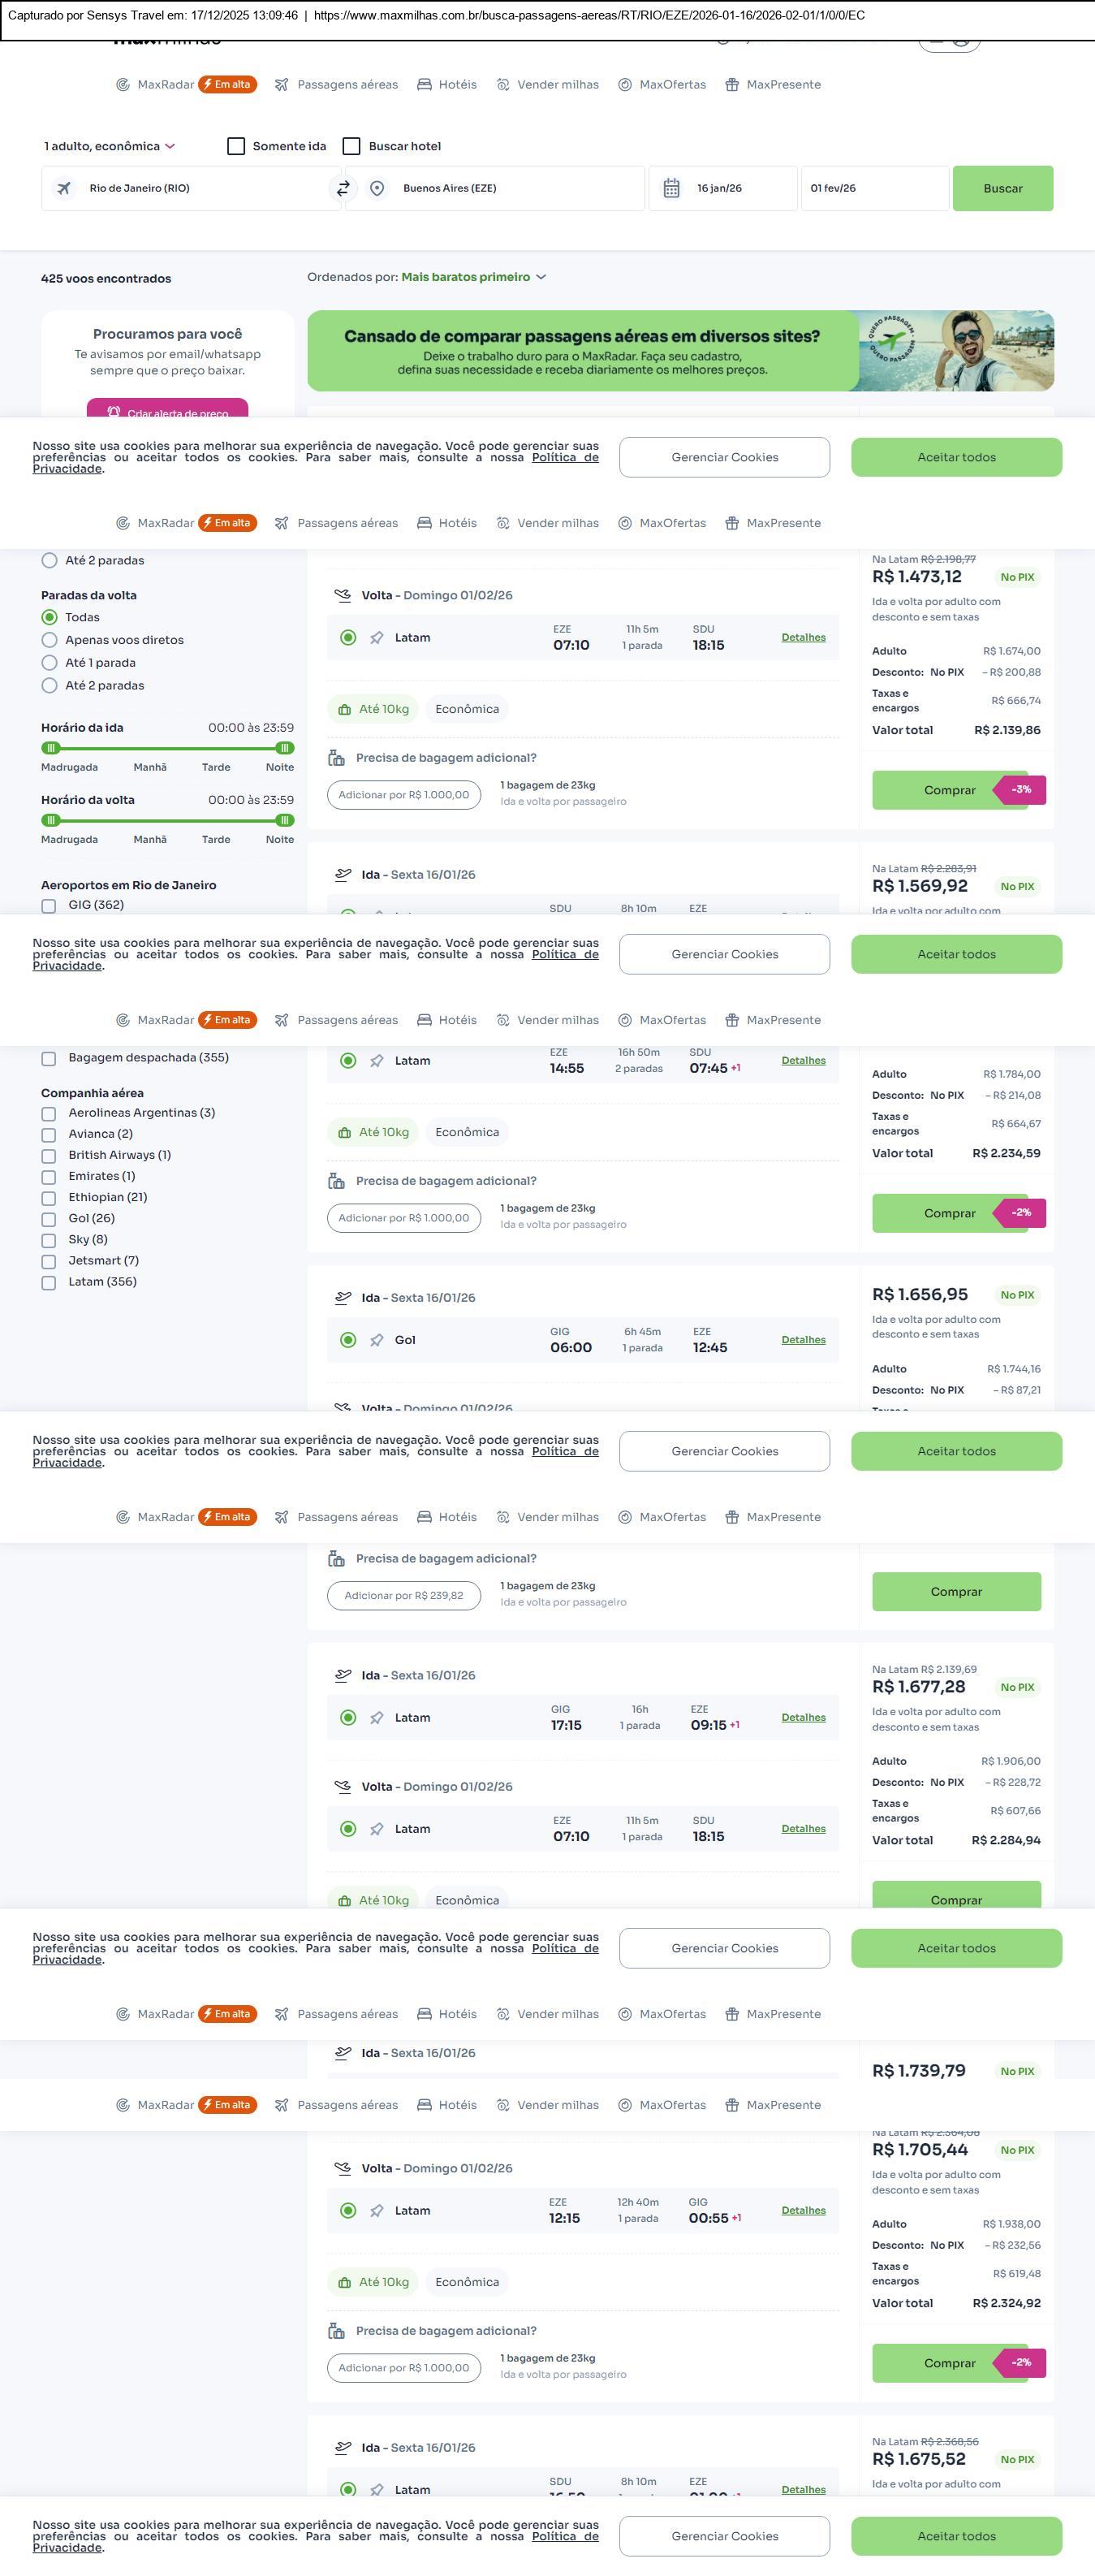Click Adicionar por R$ 239,82 baggage button
This screenshot has height=2576, width=1095.
click(x=403, y=1596)
